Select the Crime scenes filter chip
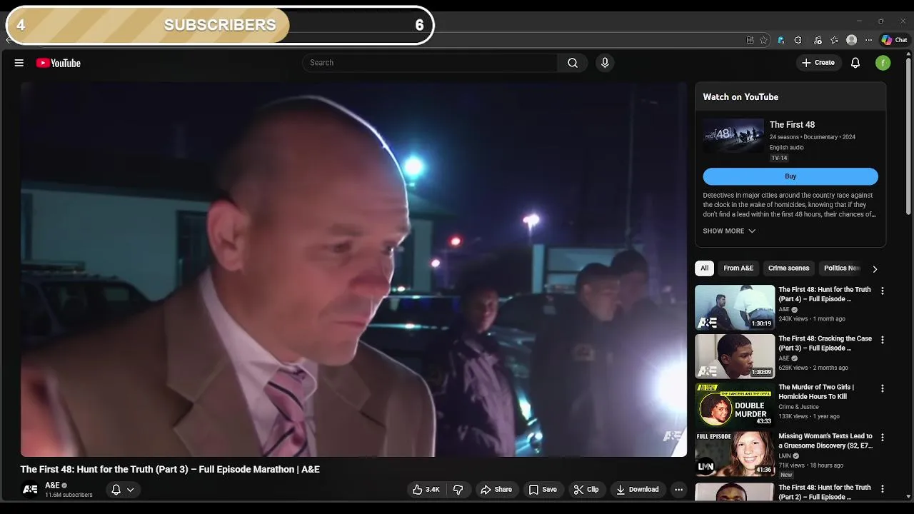The height and width of the screenshot is (514, 914). 788,268
